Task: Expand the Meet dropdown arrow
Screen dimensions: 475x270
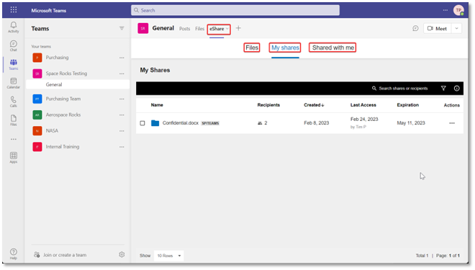Action: tap(456, 29)
